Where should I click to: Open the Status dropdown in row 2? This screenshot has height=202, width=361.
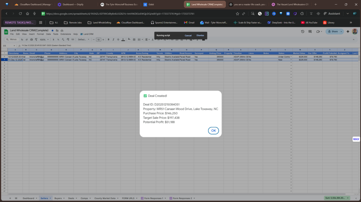point(291,57)
